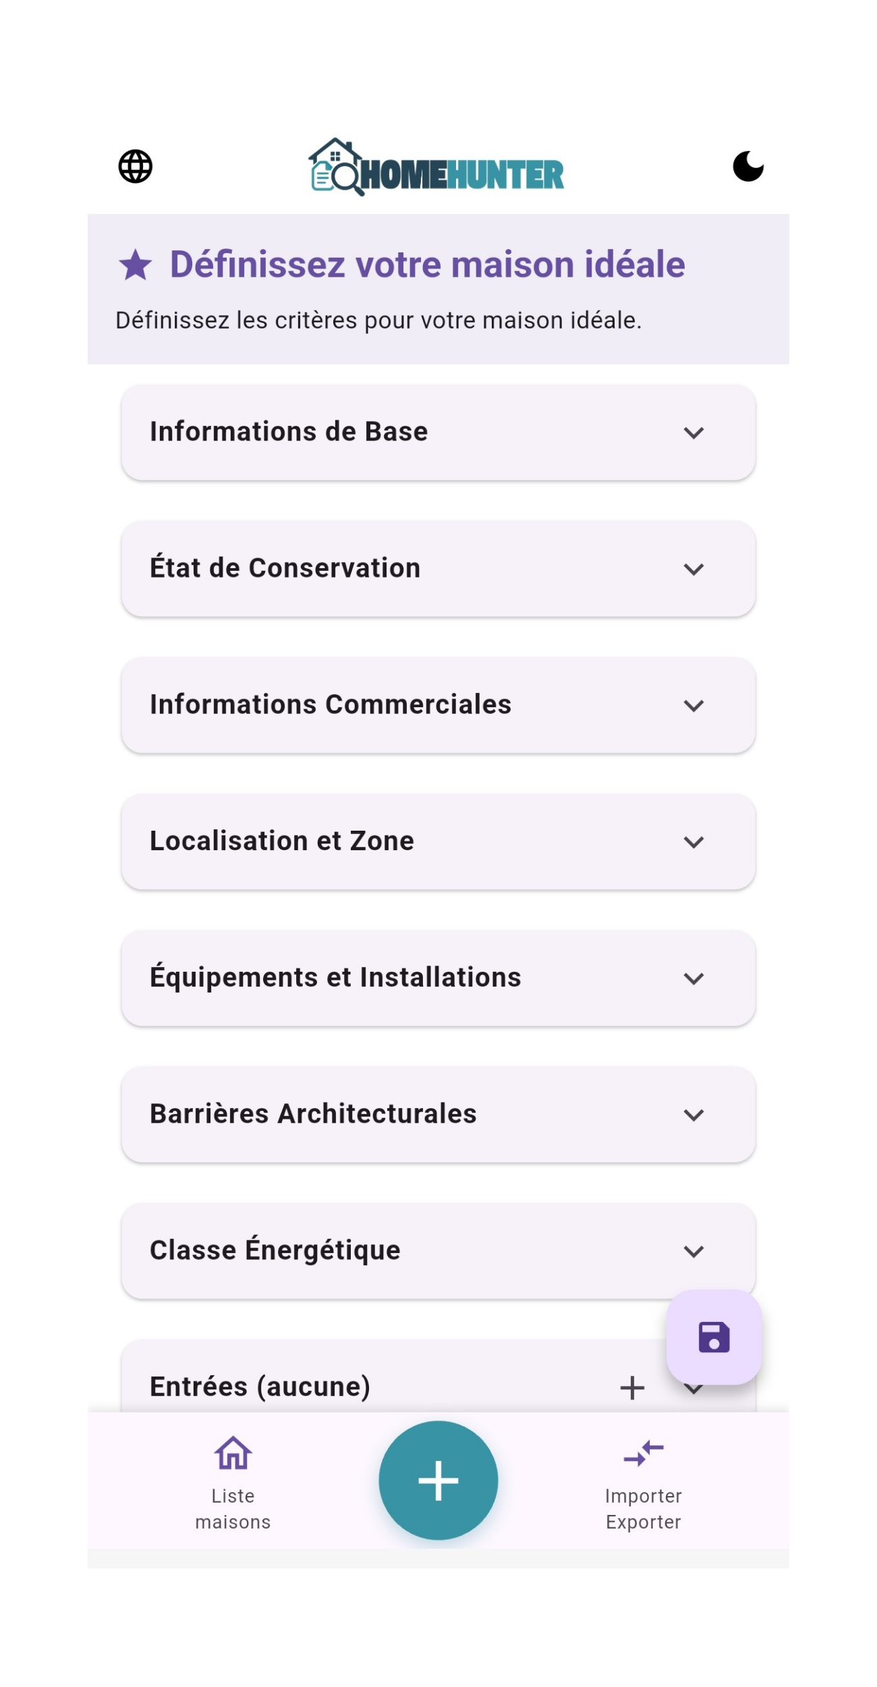The image size is (877, 1687).
Task: Open Informations Commerciales chevron
Action: [694, 705]
